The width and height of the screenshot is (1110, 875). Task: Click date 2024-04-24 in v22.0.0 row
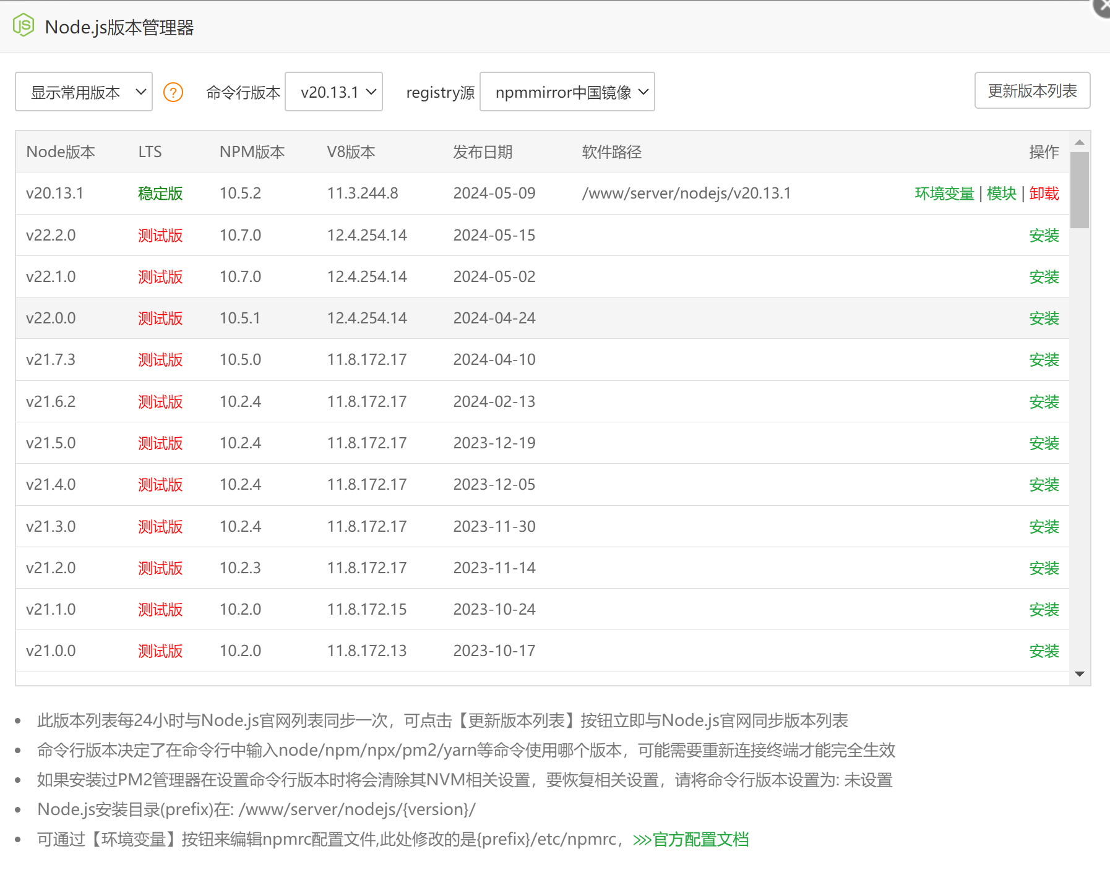[494, 318]
